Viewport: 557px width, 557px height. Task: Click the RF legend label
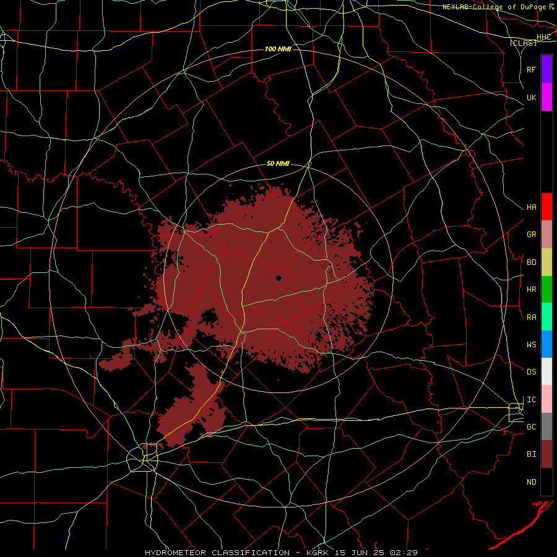point(531,69)
